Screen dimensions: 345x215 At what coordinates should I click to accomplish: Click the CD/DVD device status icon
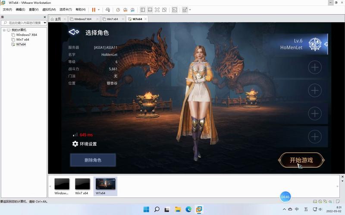pos(320,201)
